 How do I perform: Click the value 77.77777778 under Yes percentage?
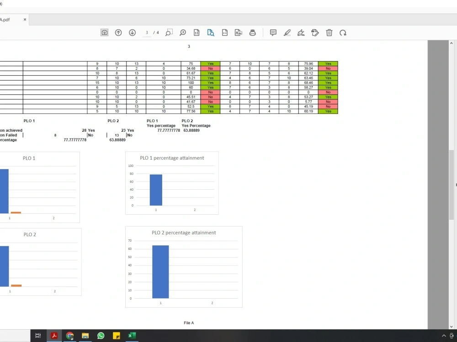[x=169, y=130]
